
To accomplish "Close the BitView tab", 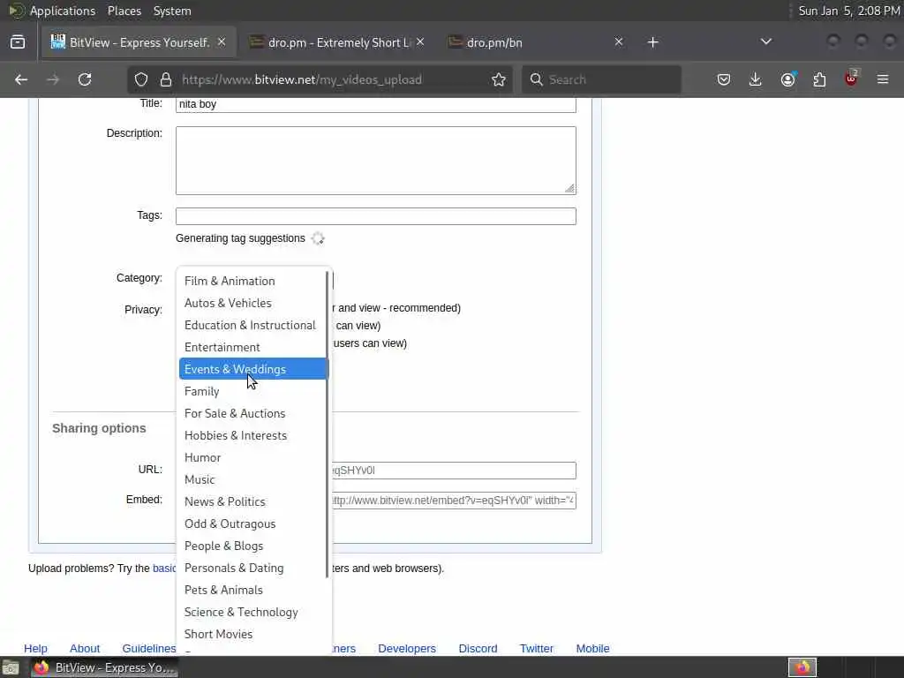I will 222,42.
